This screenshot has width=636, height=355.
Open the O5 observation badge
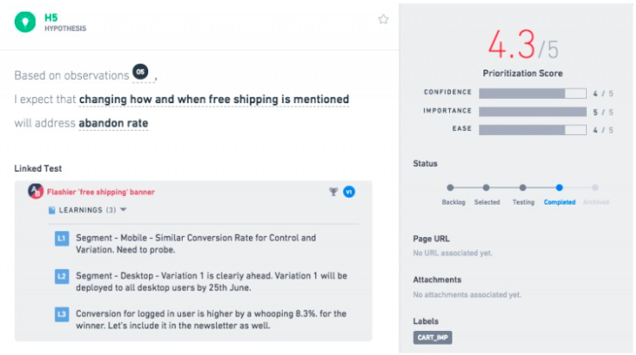140,71
